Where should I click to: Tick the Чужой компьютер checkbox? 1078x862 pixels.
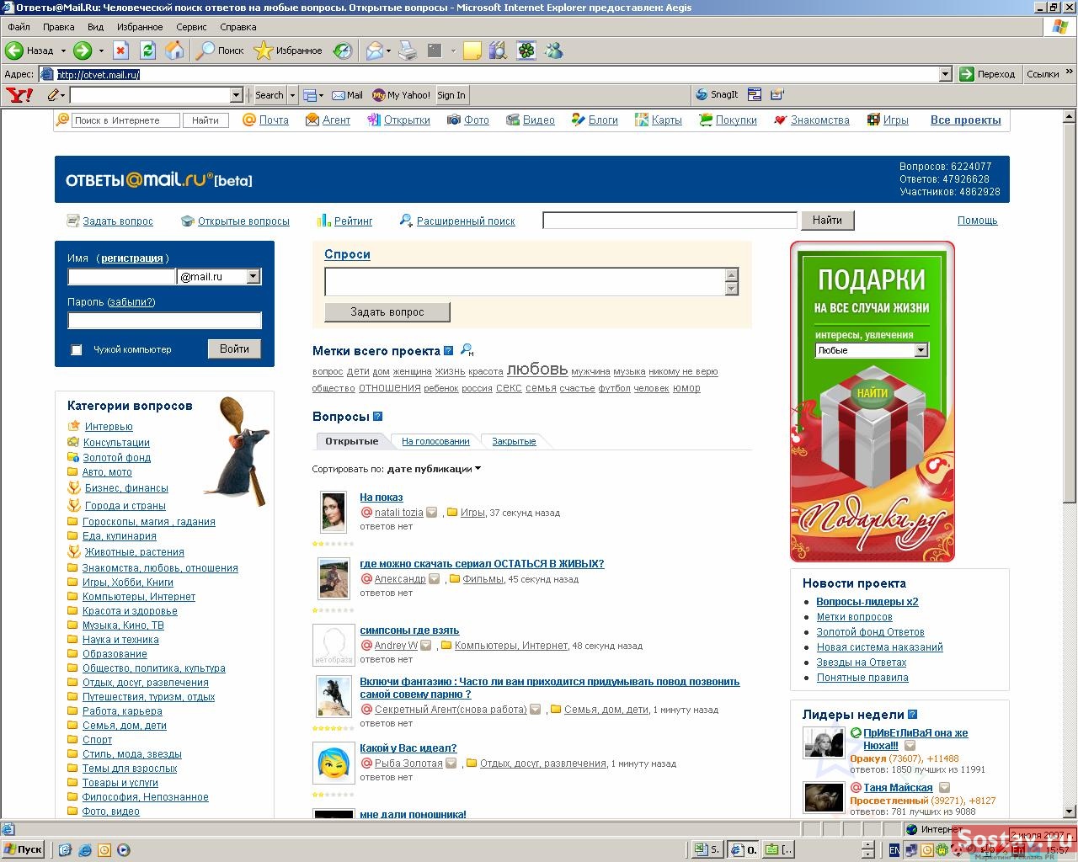click(x=77, y=349)
